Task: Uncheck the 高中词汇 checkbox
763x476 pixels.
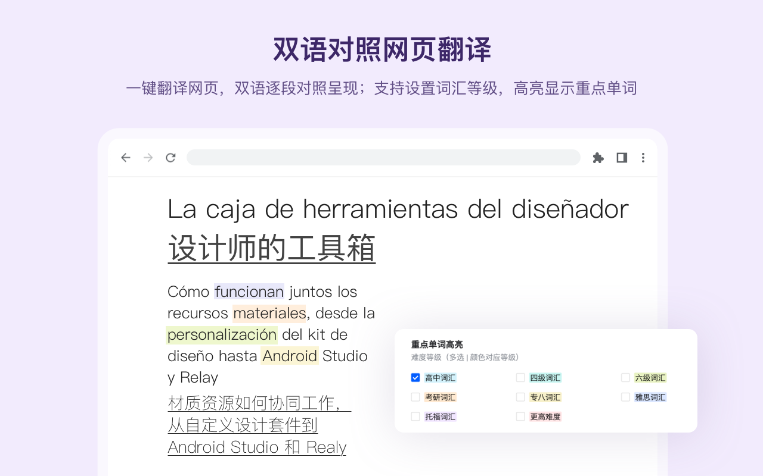Action: point(415,377)
